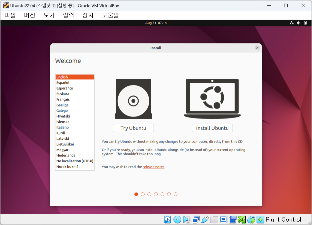
Task: Click the USB devices icon in VirtualBox status bar
Action: pos(205,219)
